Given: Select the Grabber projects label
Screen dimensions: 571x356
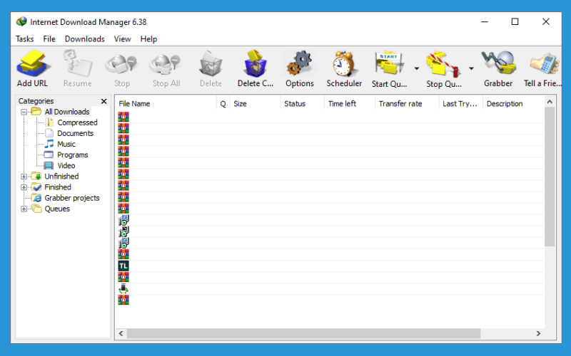Looking at the screenshot, I should 72,198.
